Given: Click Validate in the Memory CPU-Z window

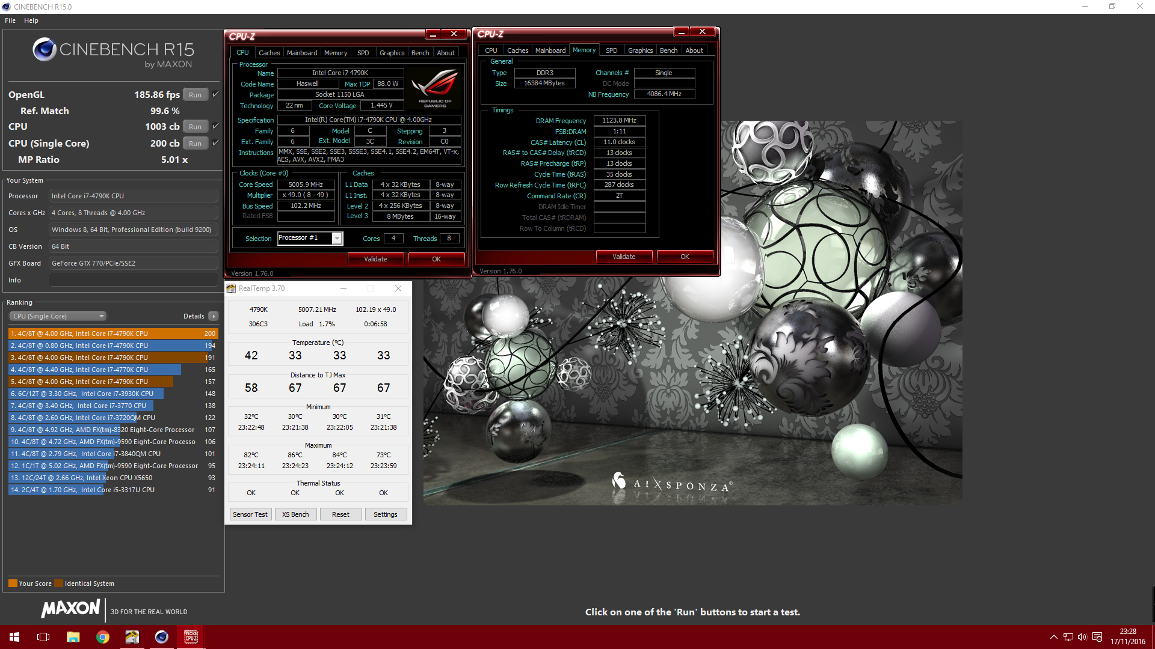Looking at the screenshot, I should point(624,257).
